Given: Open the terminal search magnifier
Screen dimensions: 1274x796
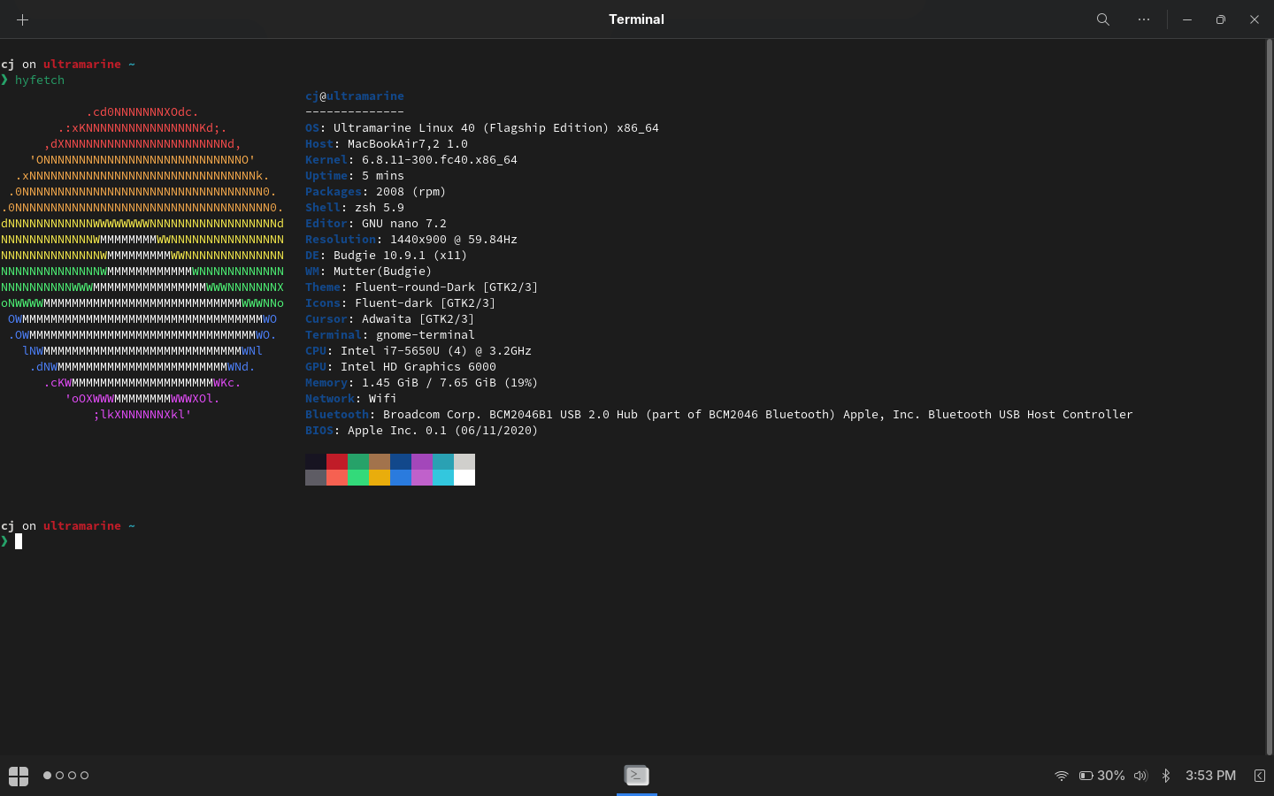Looking at the screenshot, I should tap(1103, 19).
